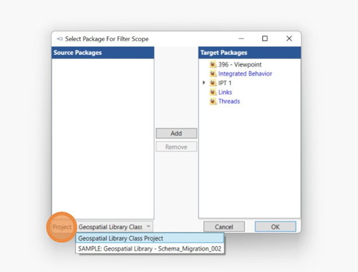The image size is (358, 272).
Task: Pick SAMPLE: Geospatial Library - Schema_Migration_002 option
Action: 150,249
